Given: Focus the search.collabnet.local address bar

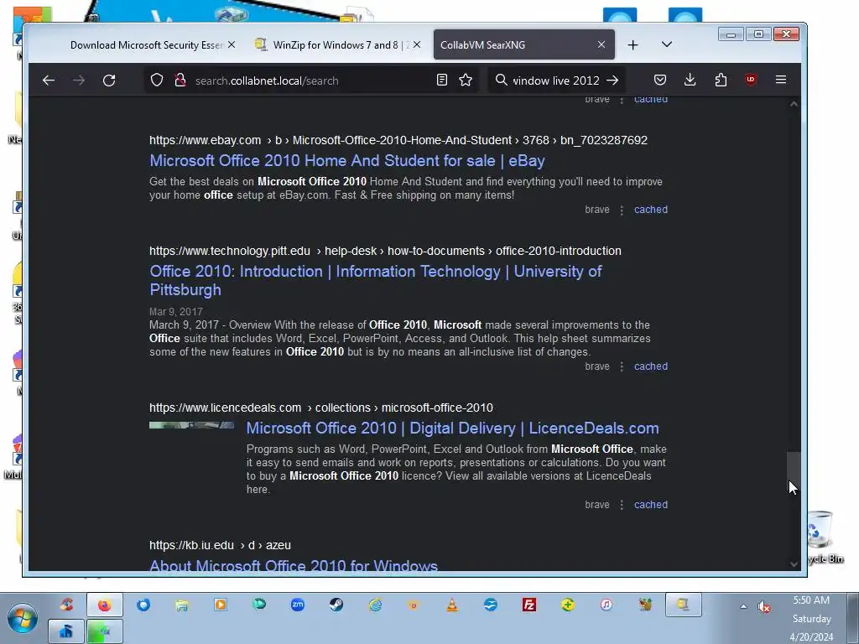Looking at the screenshot, I should (312, 80).
